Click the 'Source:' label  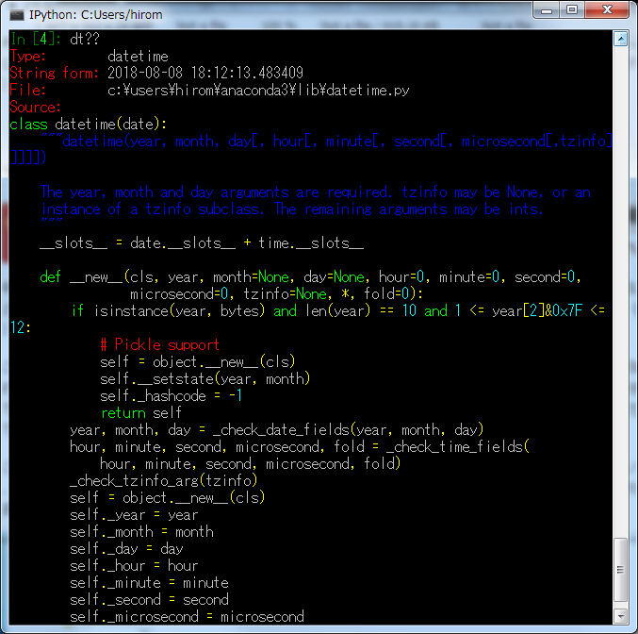(x=36, y=108)
